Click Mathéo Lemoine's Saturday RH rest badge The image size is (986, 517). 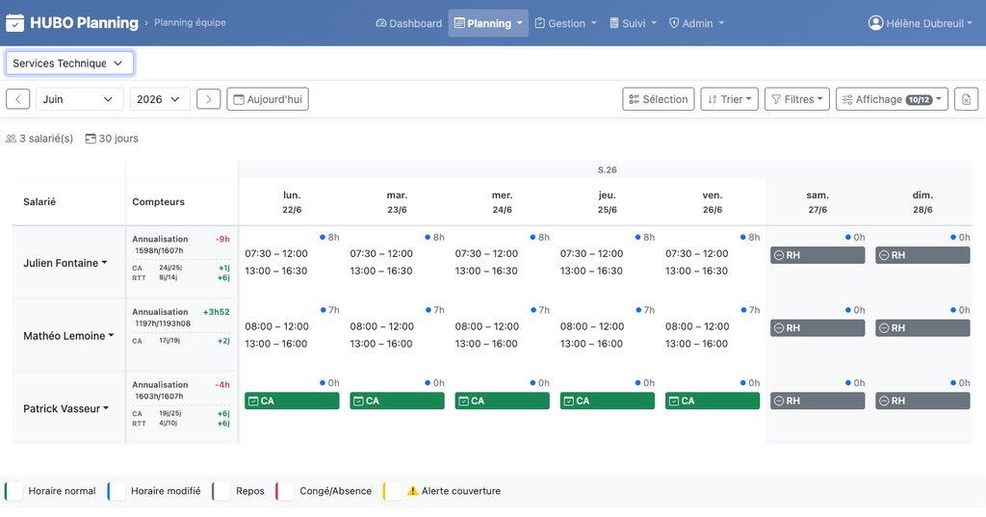tap(817, 327)
